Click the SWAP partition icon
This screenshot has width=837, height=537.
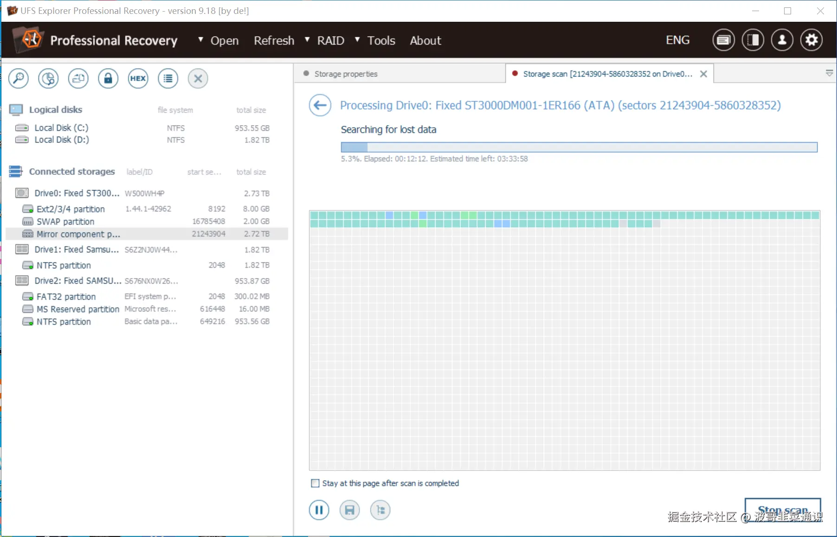point(28,221)
